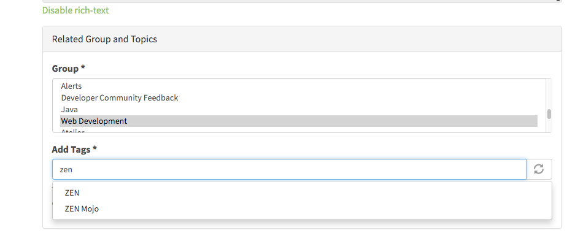
Task: Click the Disable rich-text link
Action: [75, 10]
